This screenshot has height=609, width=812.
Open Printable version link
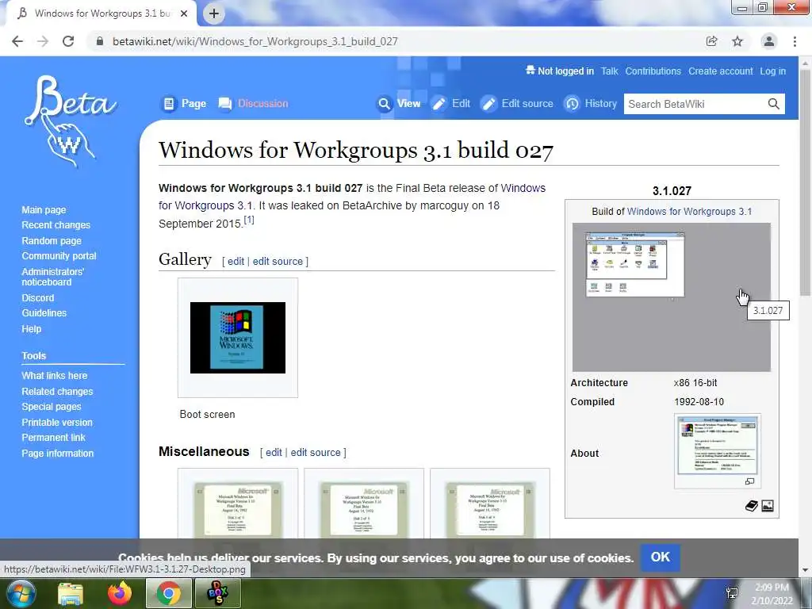57,423
